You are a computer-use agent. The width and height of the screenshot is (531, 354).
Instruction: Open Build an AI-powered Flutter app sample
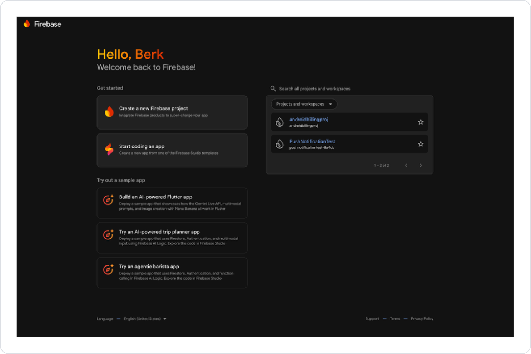[x=172, y=203]
